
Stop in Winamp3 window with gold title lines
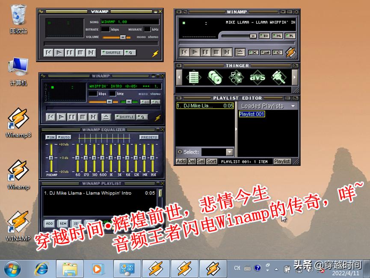coord(216,52)
